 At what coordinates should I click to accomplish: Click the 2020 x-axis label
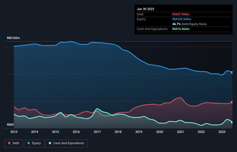point(160,132)
